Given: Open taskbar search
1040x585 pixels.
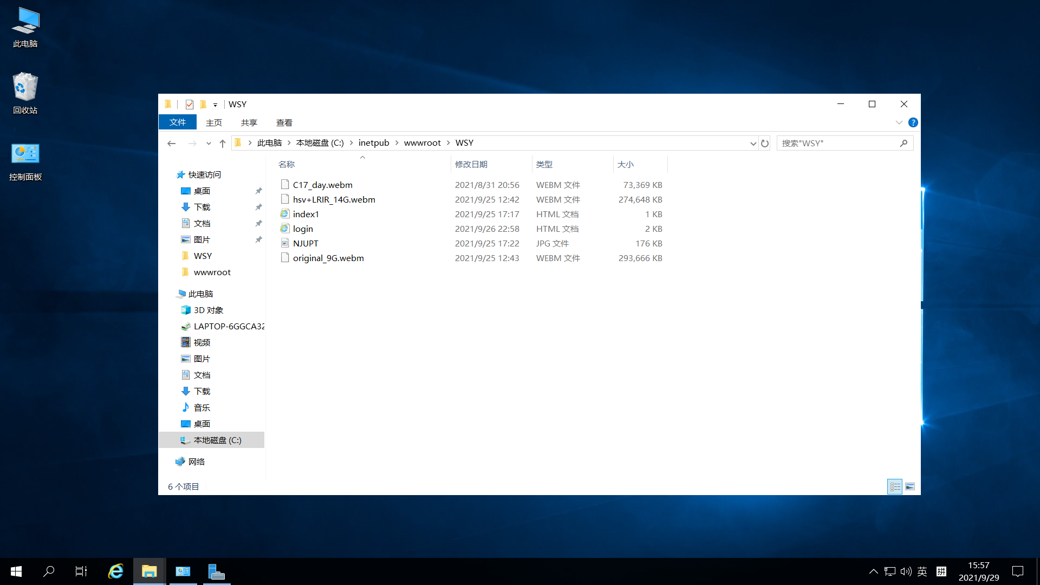Looking at the screenshot, I should 49,571.
